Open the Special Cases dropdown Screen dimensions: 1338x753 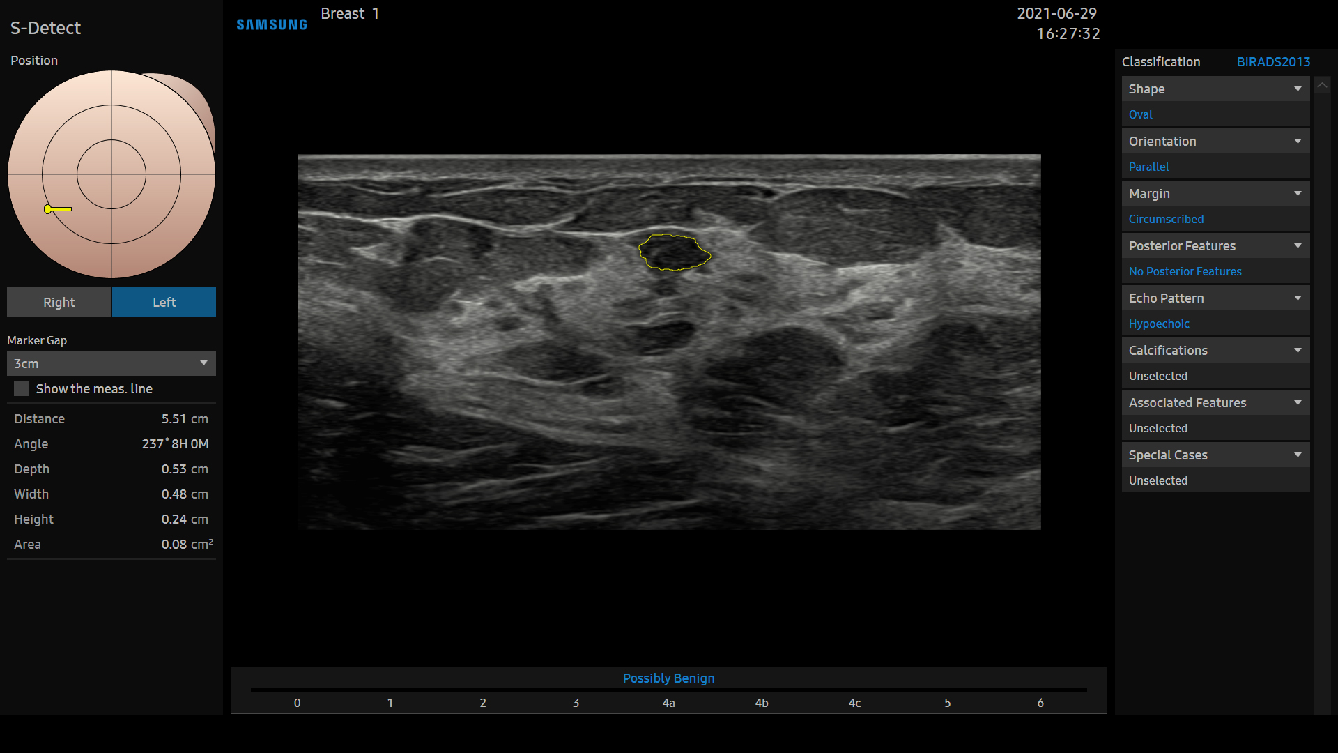[1216, 455]
